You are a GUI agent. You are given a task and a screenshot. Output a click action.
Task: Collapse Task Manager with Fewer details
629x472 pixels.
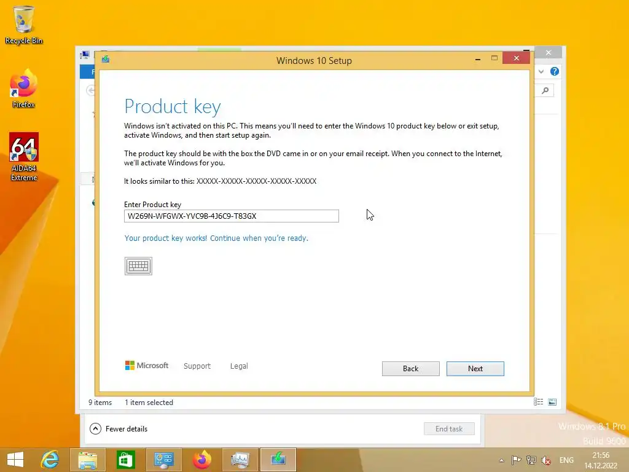click(119, 428)
